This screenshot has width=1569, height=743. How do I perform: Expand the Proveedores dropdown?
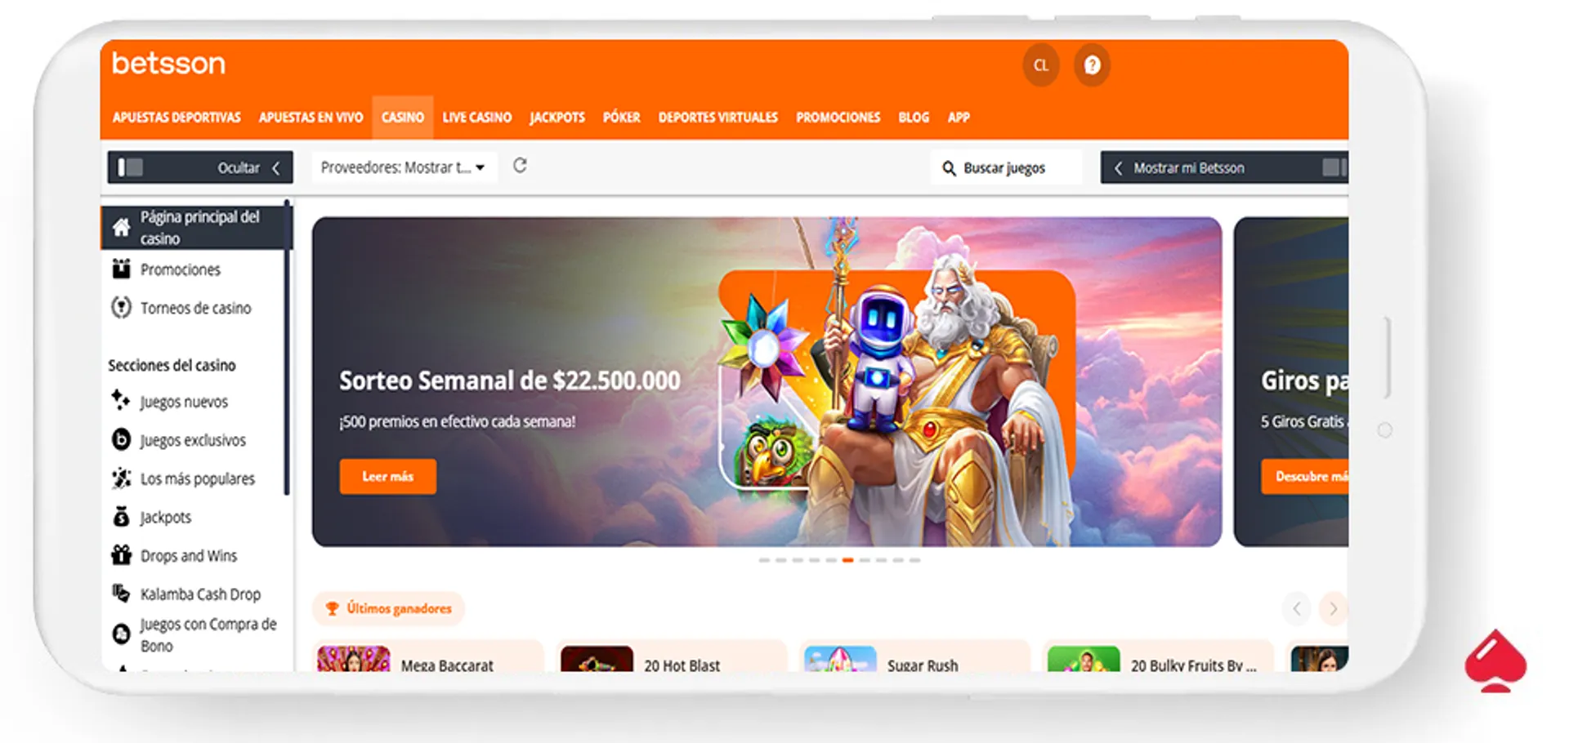coord(404,167)
